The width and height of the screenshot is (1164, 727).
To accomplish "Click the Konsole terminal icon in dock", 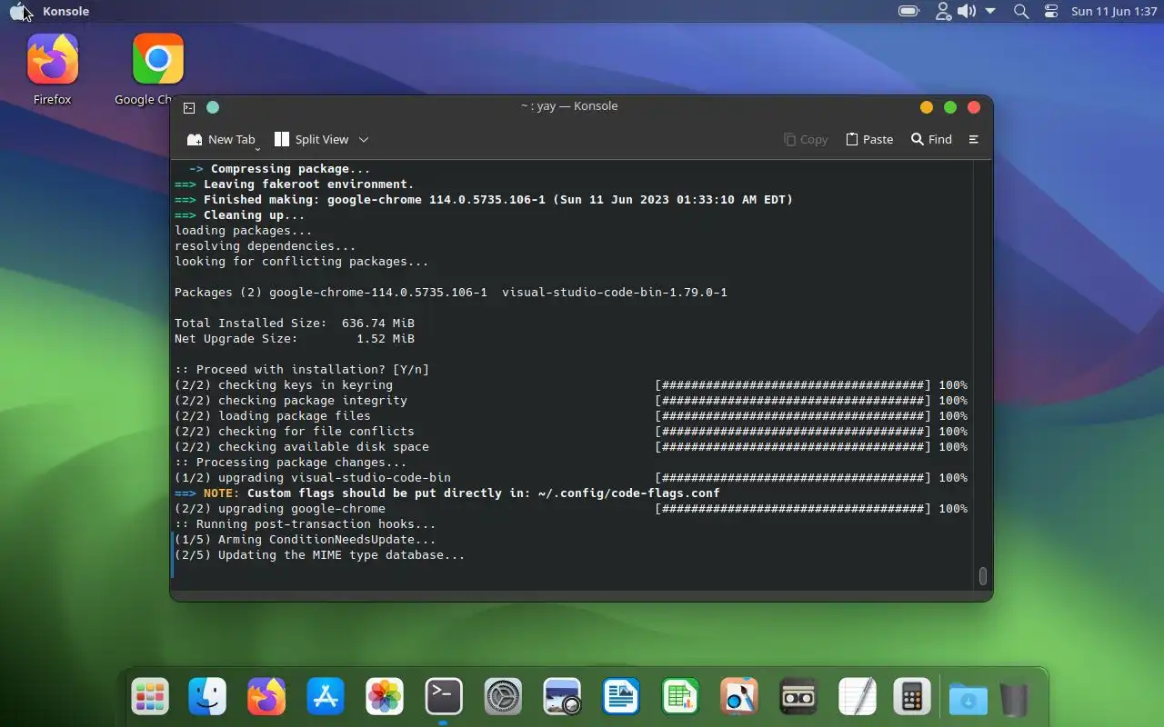I will (x=444, y=698).
